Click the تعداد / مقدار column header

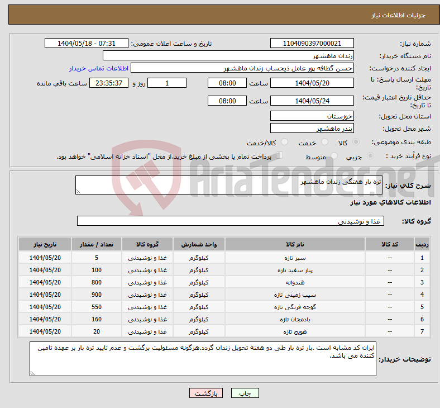click(x=97, y=244)
